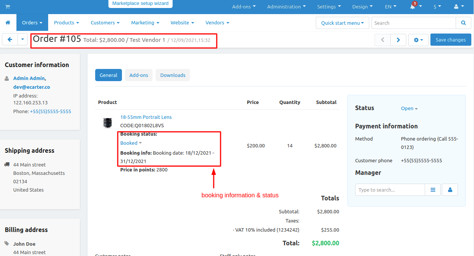The image size is (474, 256).
Task: Click Price in points 2800 text
Action: pos(144,170)
